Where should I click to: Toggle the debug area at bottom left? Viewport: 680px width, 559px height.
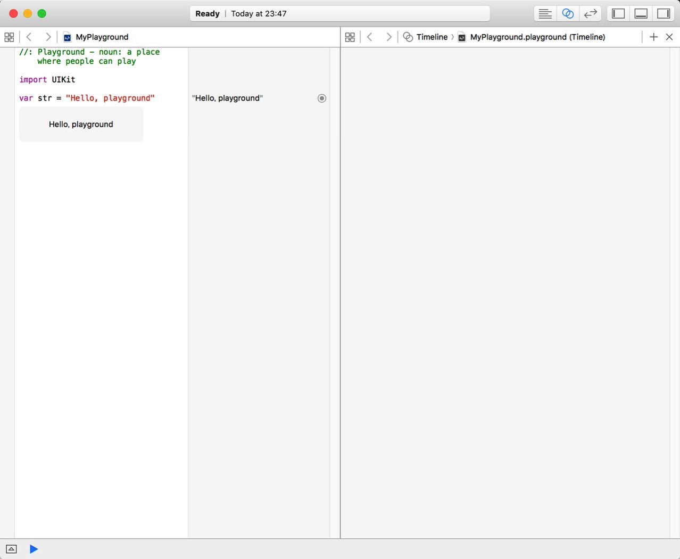(11, 549)
